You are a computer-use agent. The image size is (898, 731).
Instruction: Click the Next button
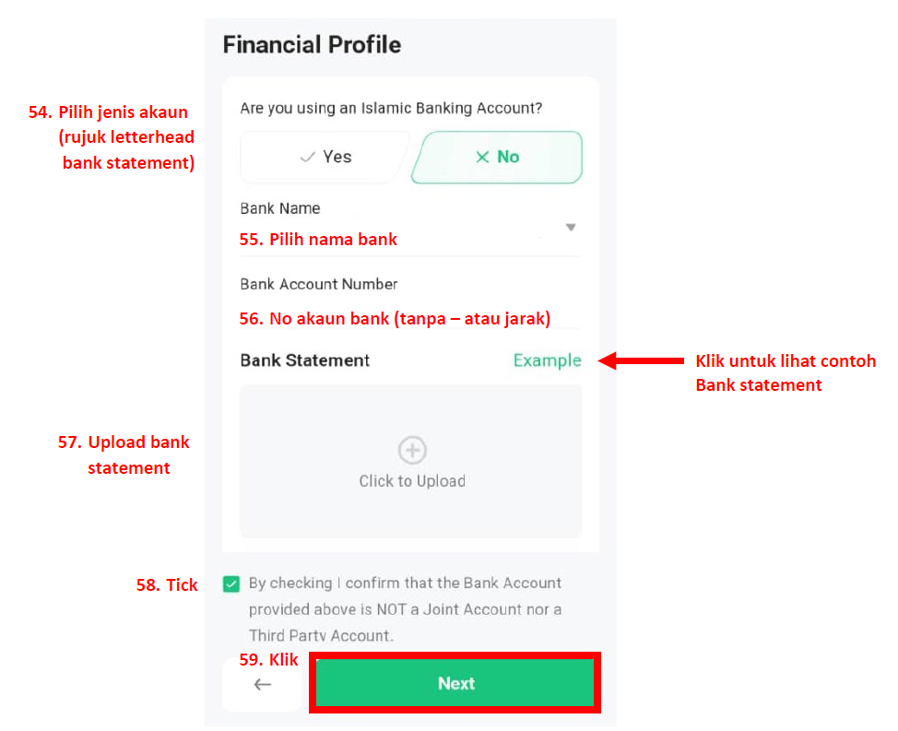(x=455, y=683)
